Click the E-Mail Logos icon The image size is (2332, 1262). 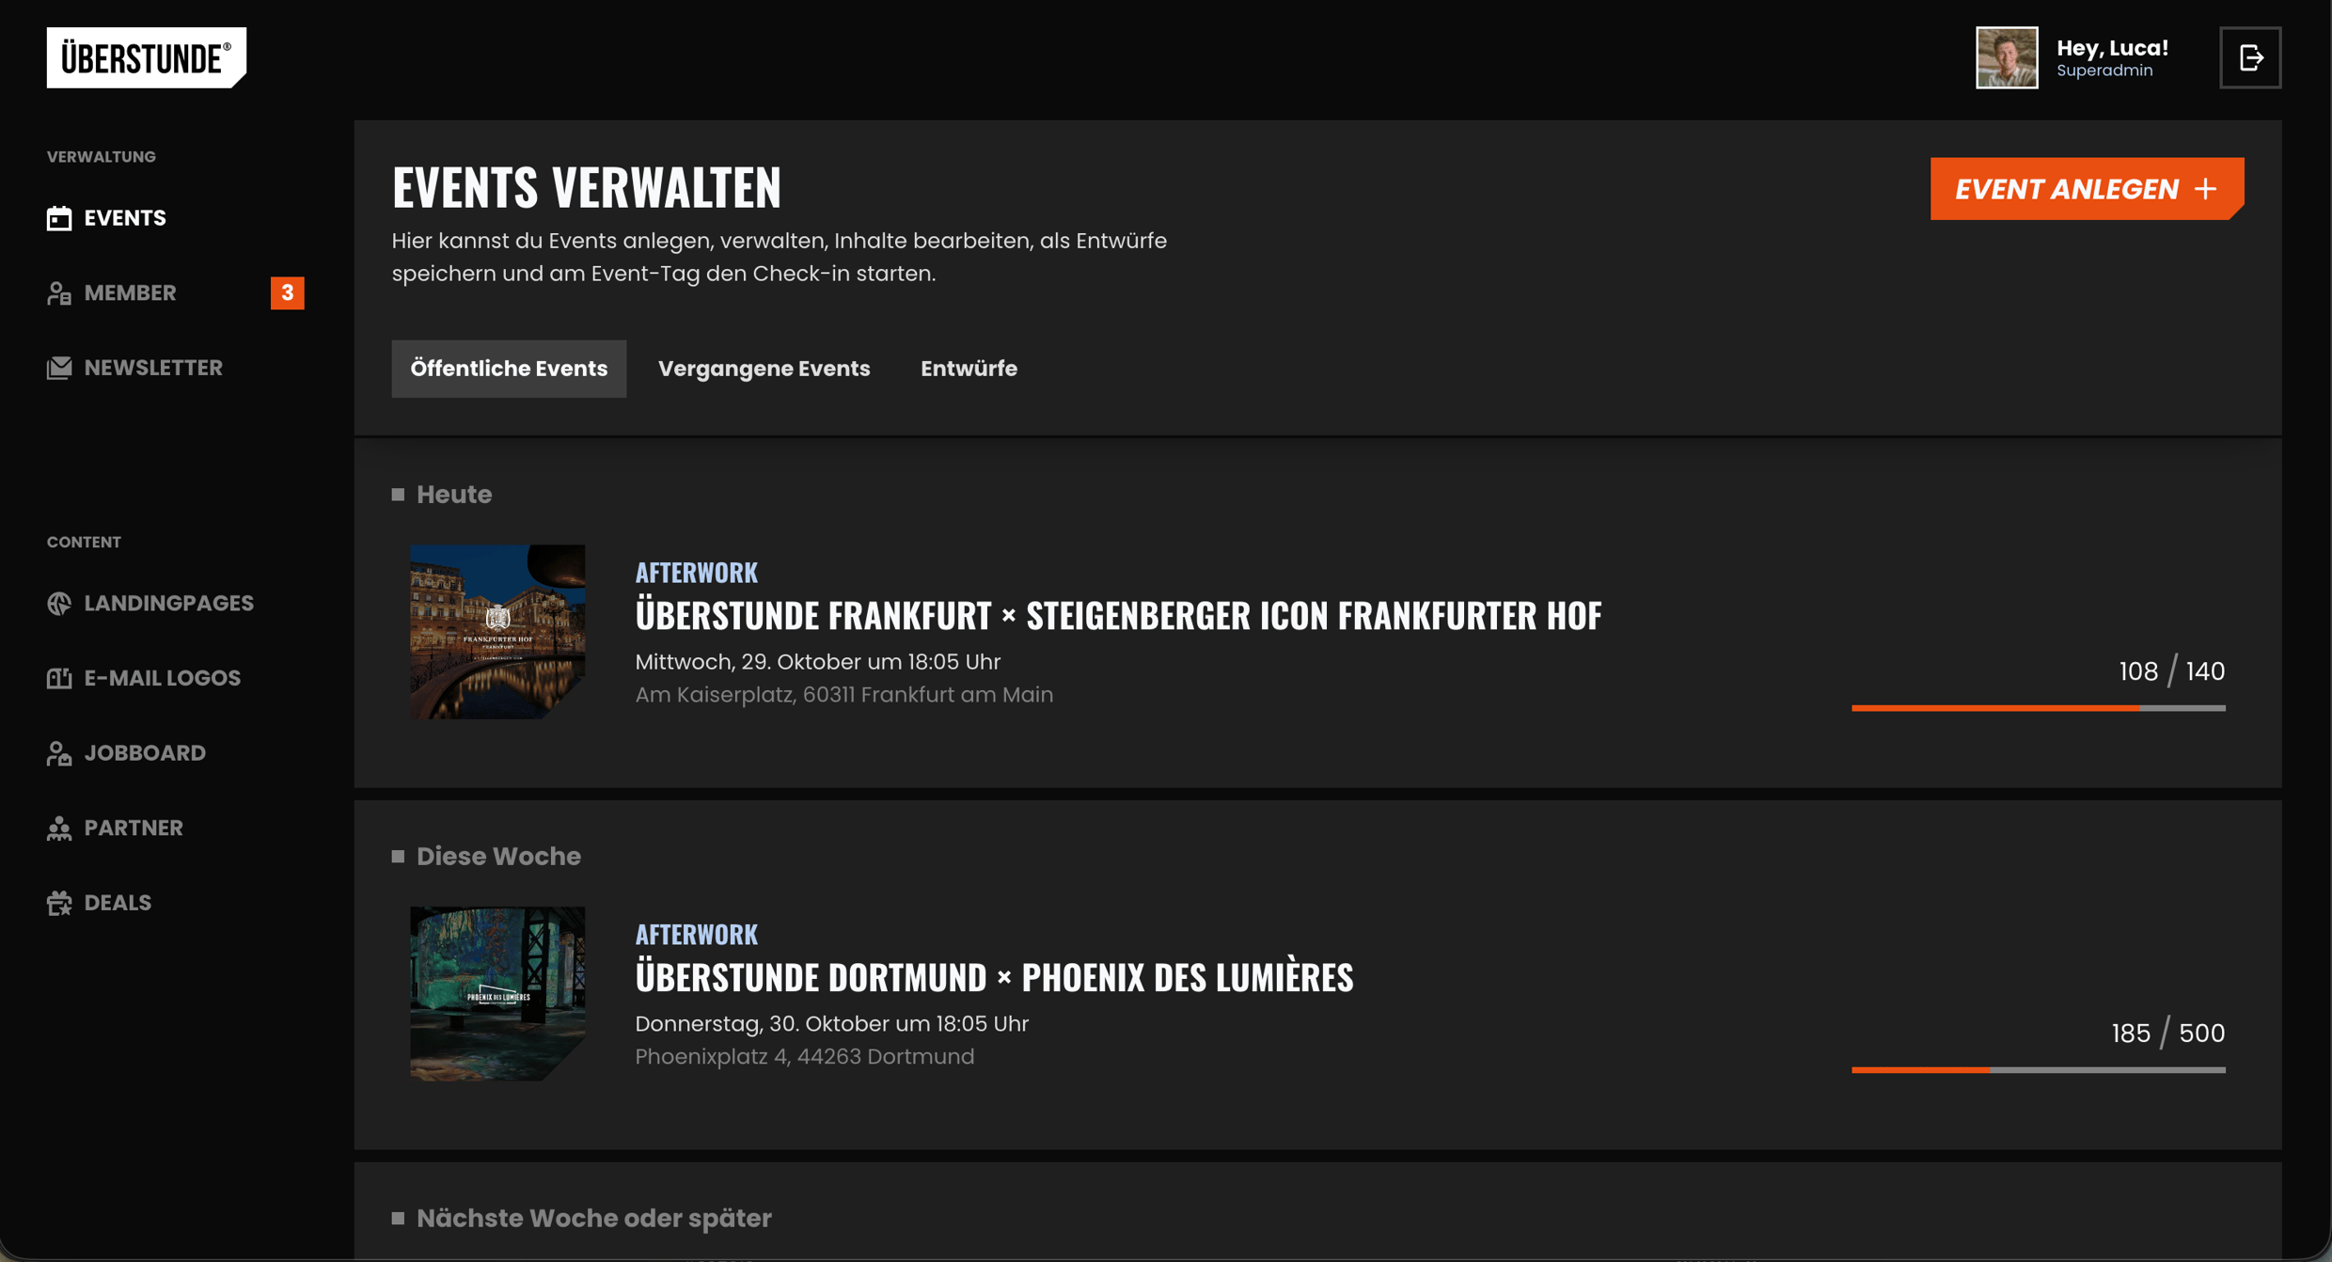(x=59, y=678)
